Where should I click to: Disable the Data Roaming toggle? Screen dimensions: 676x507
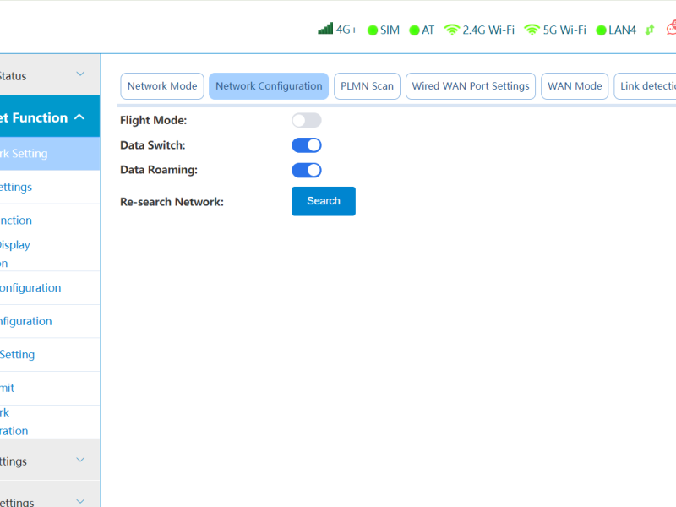[306, 170]
